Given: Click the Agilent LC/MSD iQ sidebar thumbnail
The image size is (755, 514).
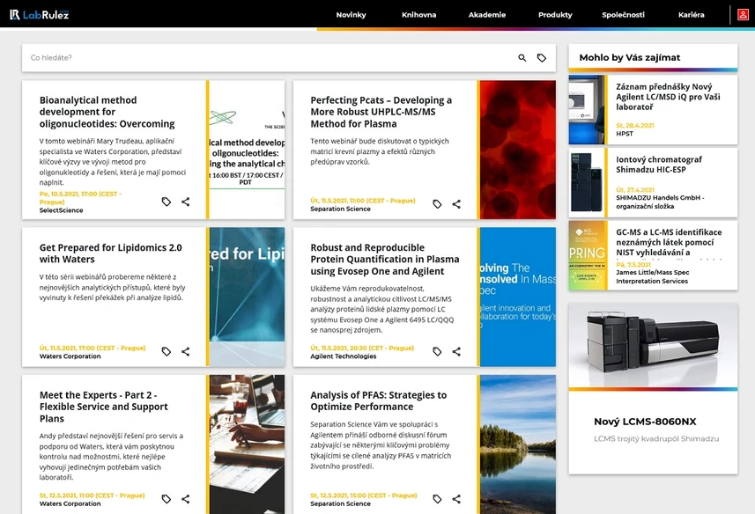Looking at the screenshot, I should [587, 110].
